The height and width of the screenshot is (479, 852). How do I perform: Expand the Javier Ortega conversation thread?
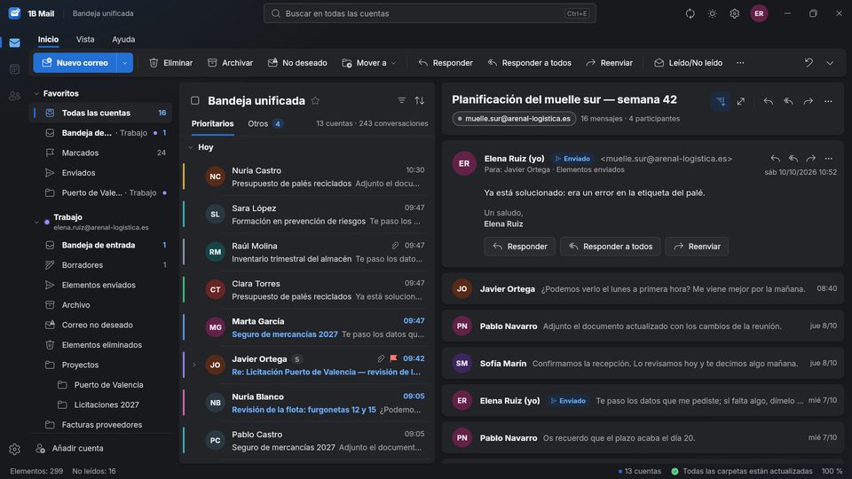(x=194, y=365)
